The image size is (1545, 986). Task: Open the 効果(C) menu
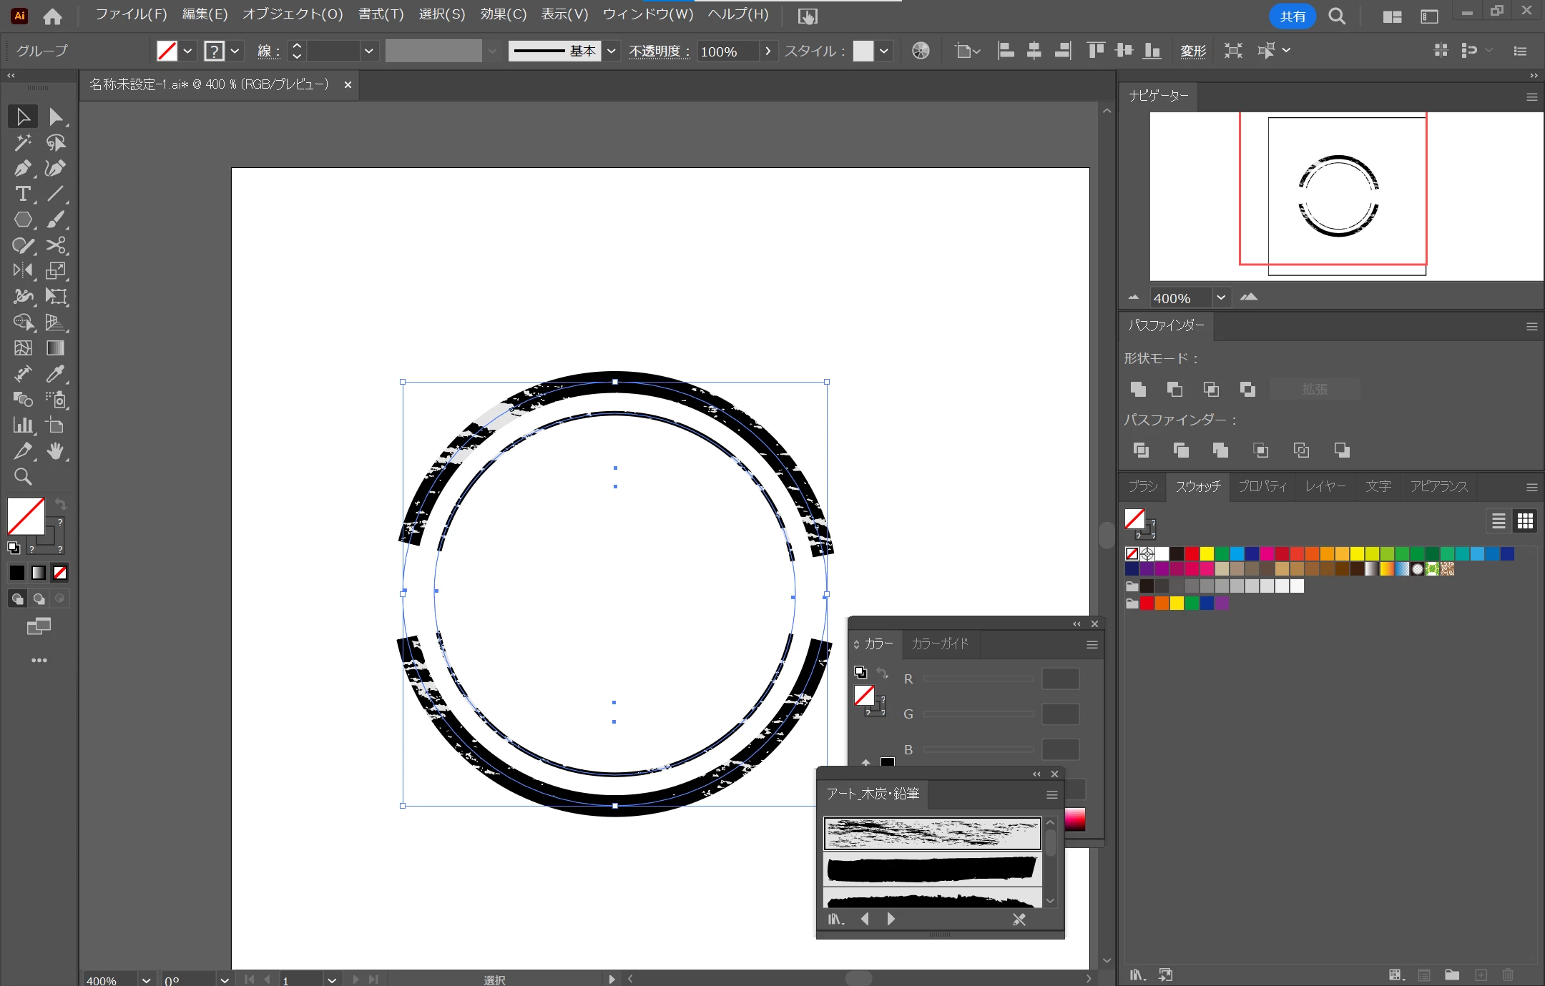503,14
